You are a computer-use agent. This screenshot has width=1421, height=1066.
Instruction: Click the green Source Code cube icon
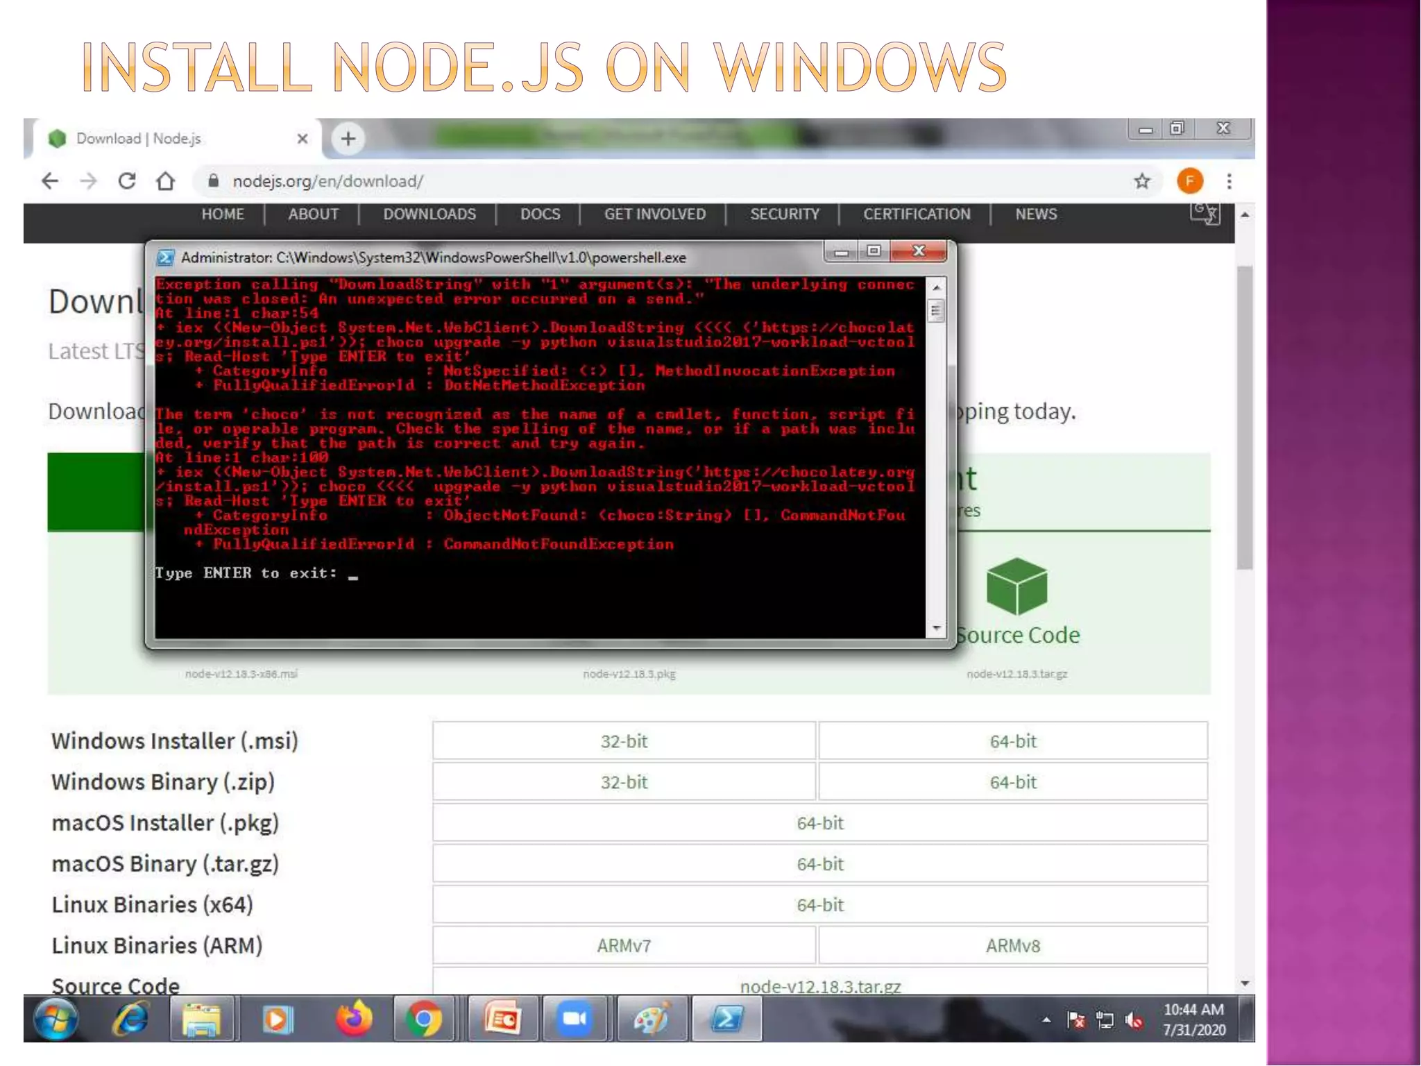(1016, 586)
